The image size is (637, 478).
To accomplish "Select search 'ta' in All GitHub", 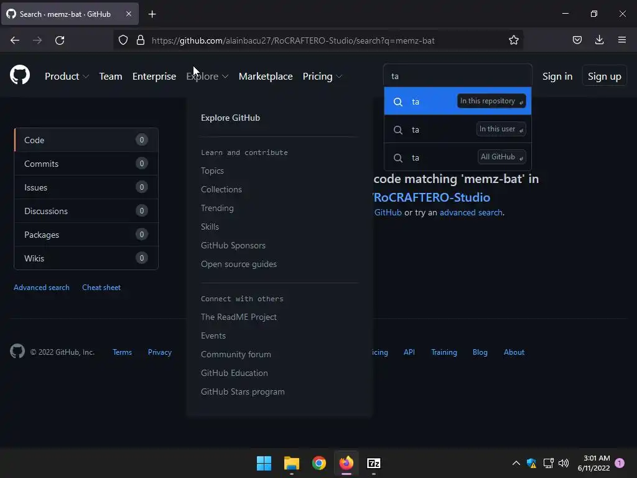I will (457, 157).
